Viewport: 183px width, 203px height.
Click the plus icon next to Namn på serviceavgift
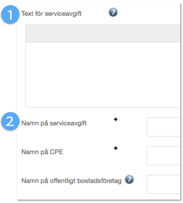click(x=116, y=120)
